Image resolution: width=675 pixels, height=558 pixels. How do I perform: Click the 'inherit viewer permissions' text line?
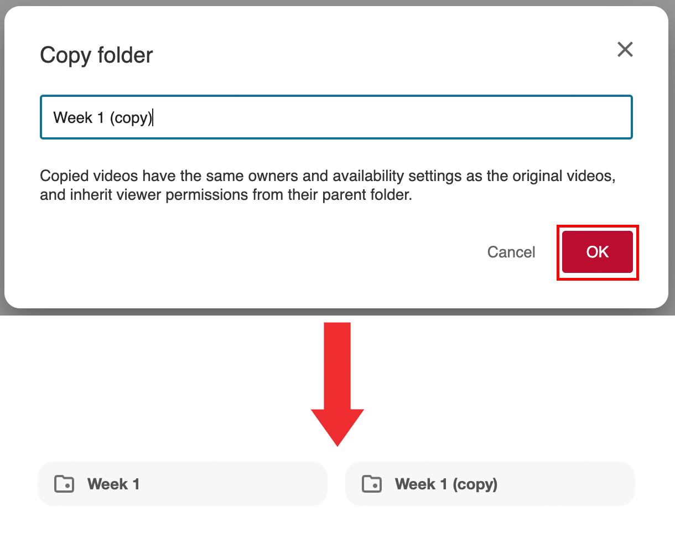(226, 195)
